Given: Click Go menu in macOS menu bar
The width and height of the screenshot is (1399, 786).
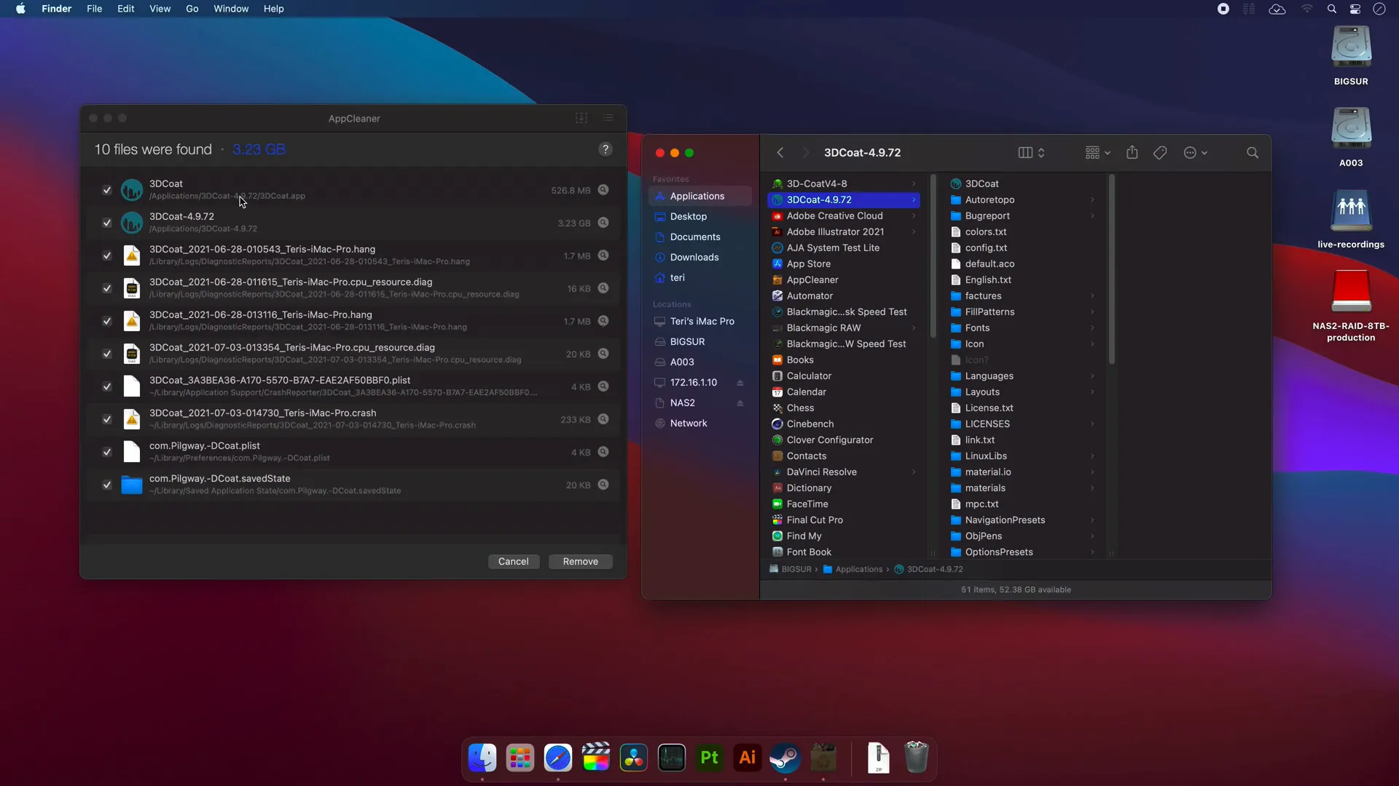Looking at the screenshot, I should point(191,9).
